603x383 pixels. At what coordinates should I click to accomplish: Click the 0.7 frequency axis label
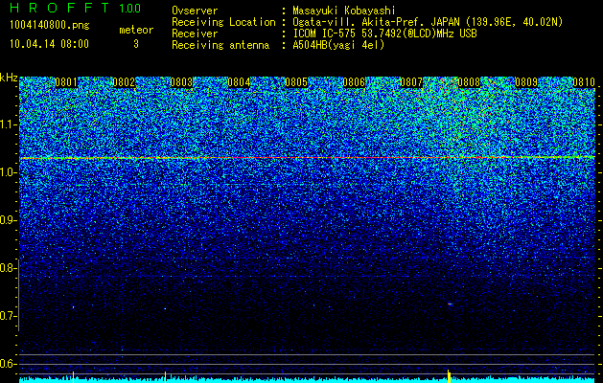coord(7,316)
